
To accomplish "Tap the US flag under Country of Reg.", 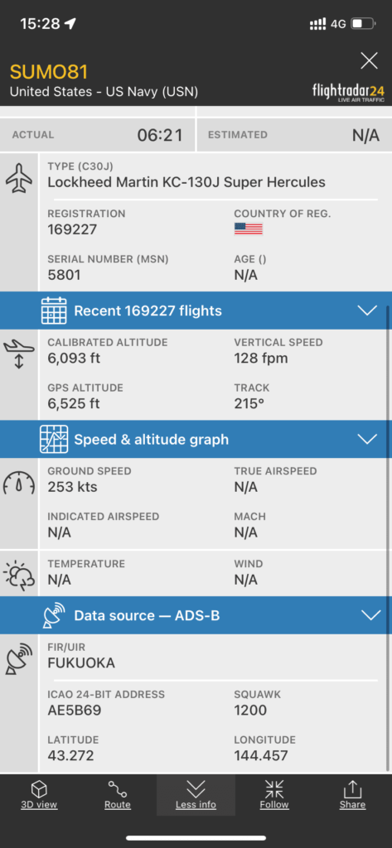I will (x=249, y=229).
